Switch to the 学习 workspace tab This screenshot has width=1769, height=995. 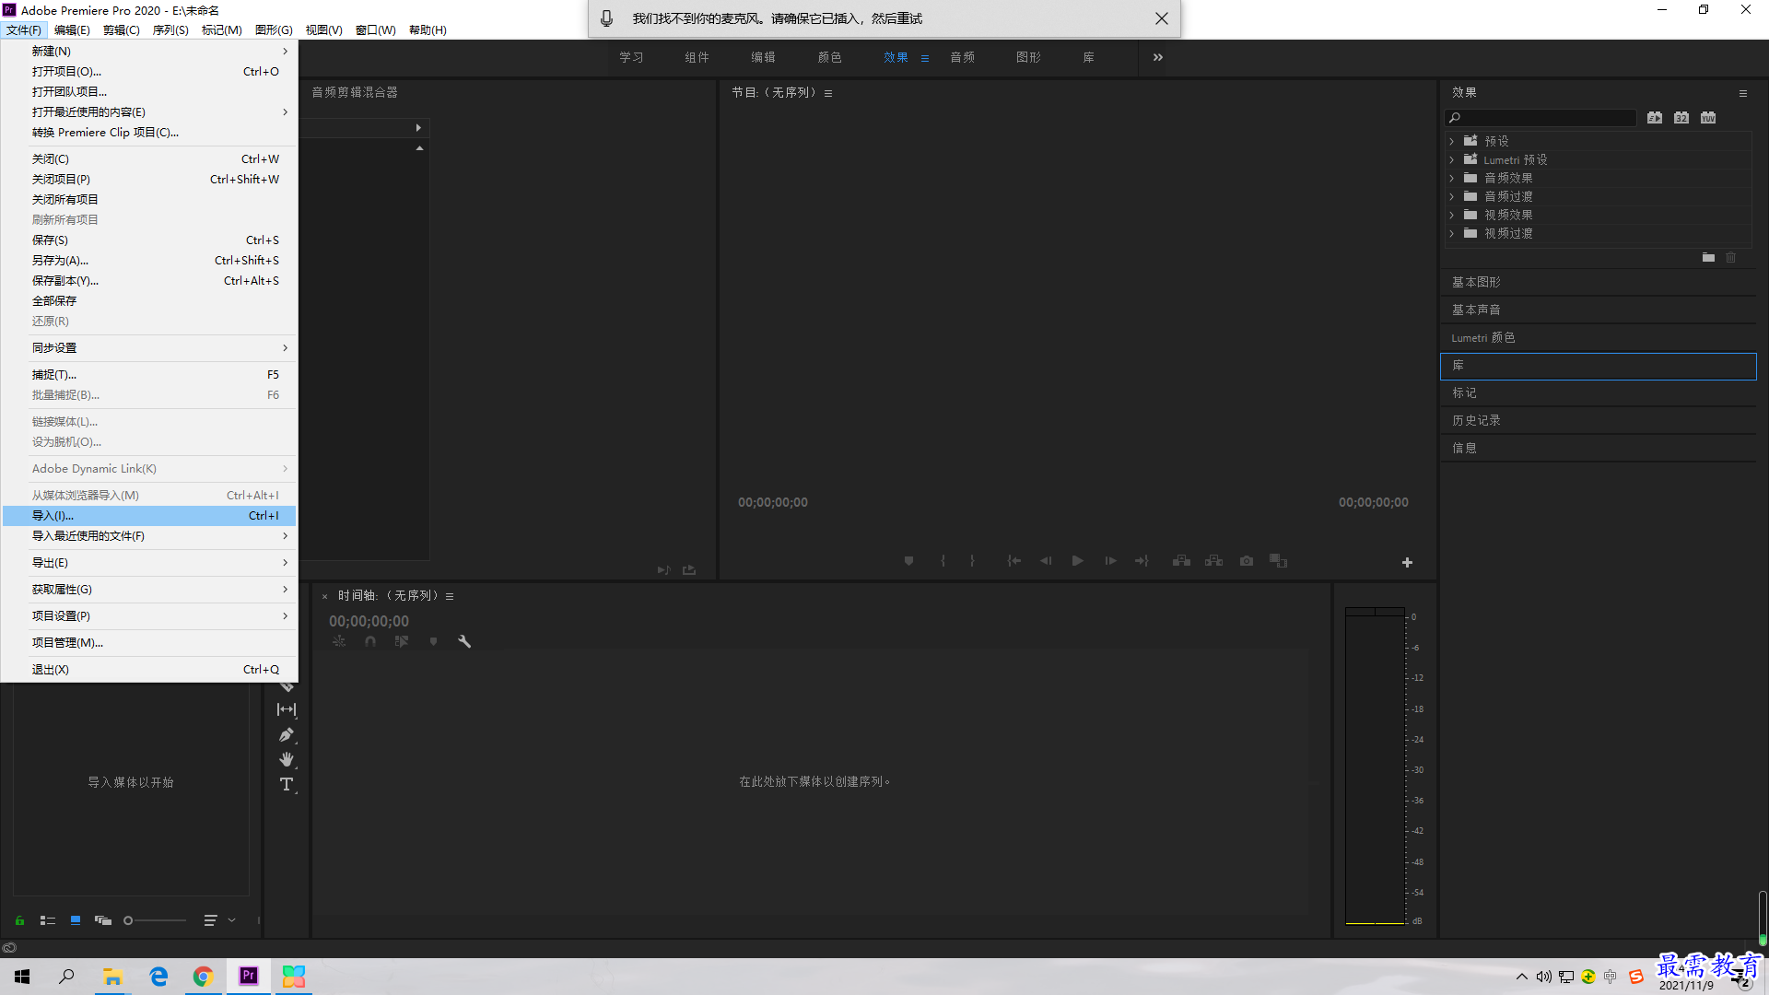[x=631, y=57]
